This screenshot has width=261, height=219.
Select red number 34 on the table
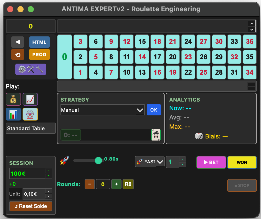coord(250,72)
